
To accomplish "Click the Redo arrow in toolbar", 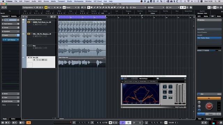I will 6,7.
